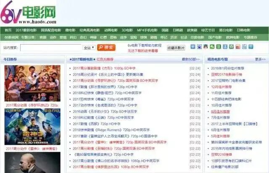
Task: Open 欧美剧 nav item
Action: coord(192,30)
